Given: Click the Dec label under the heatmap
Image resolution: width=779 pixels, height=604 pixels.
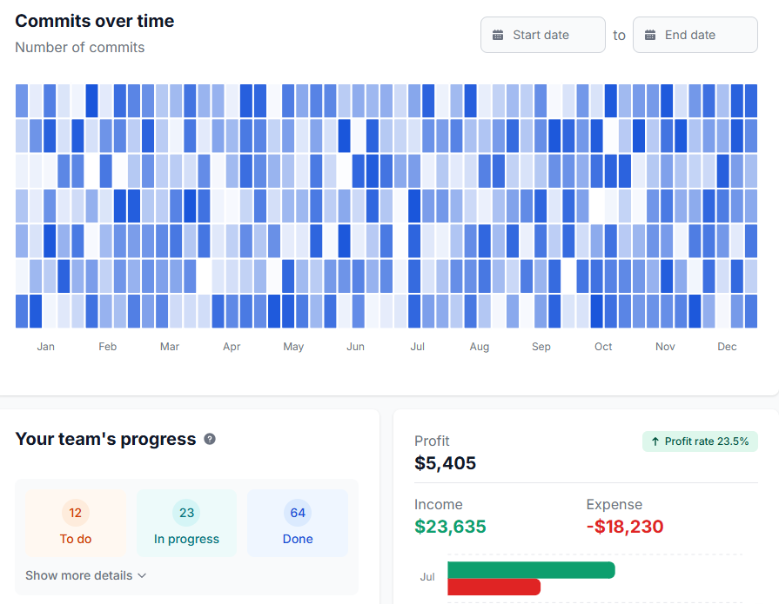Looking at the screenshot, I should click(727, 346).
